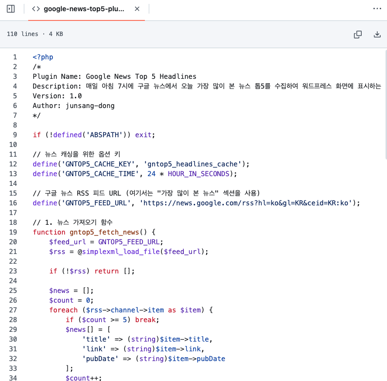Click line number 1
The image size is (387, 381).
[15, 57]
